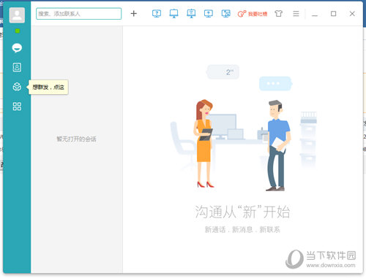Click the plus button to add contact
The height and width of the screenshot is (278, 366).
[134, 14]
